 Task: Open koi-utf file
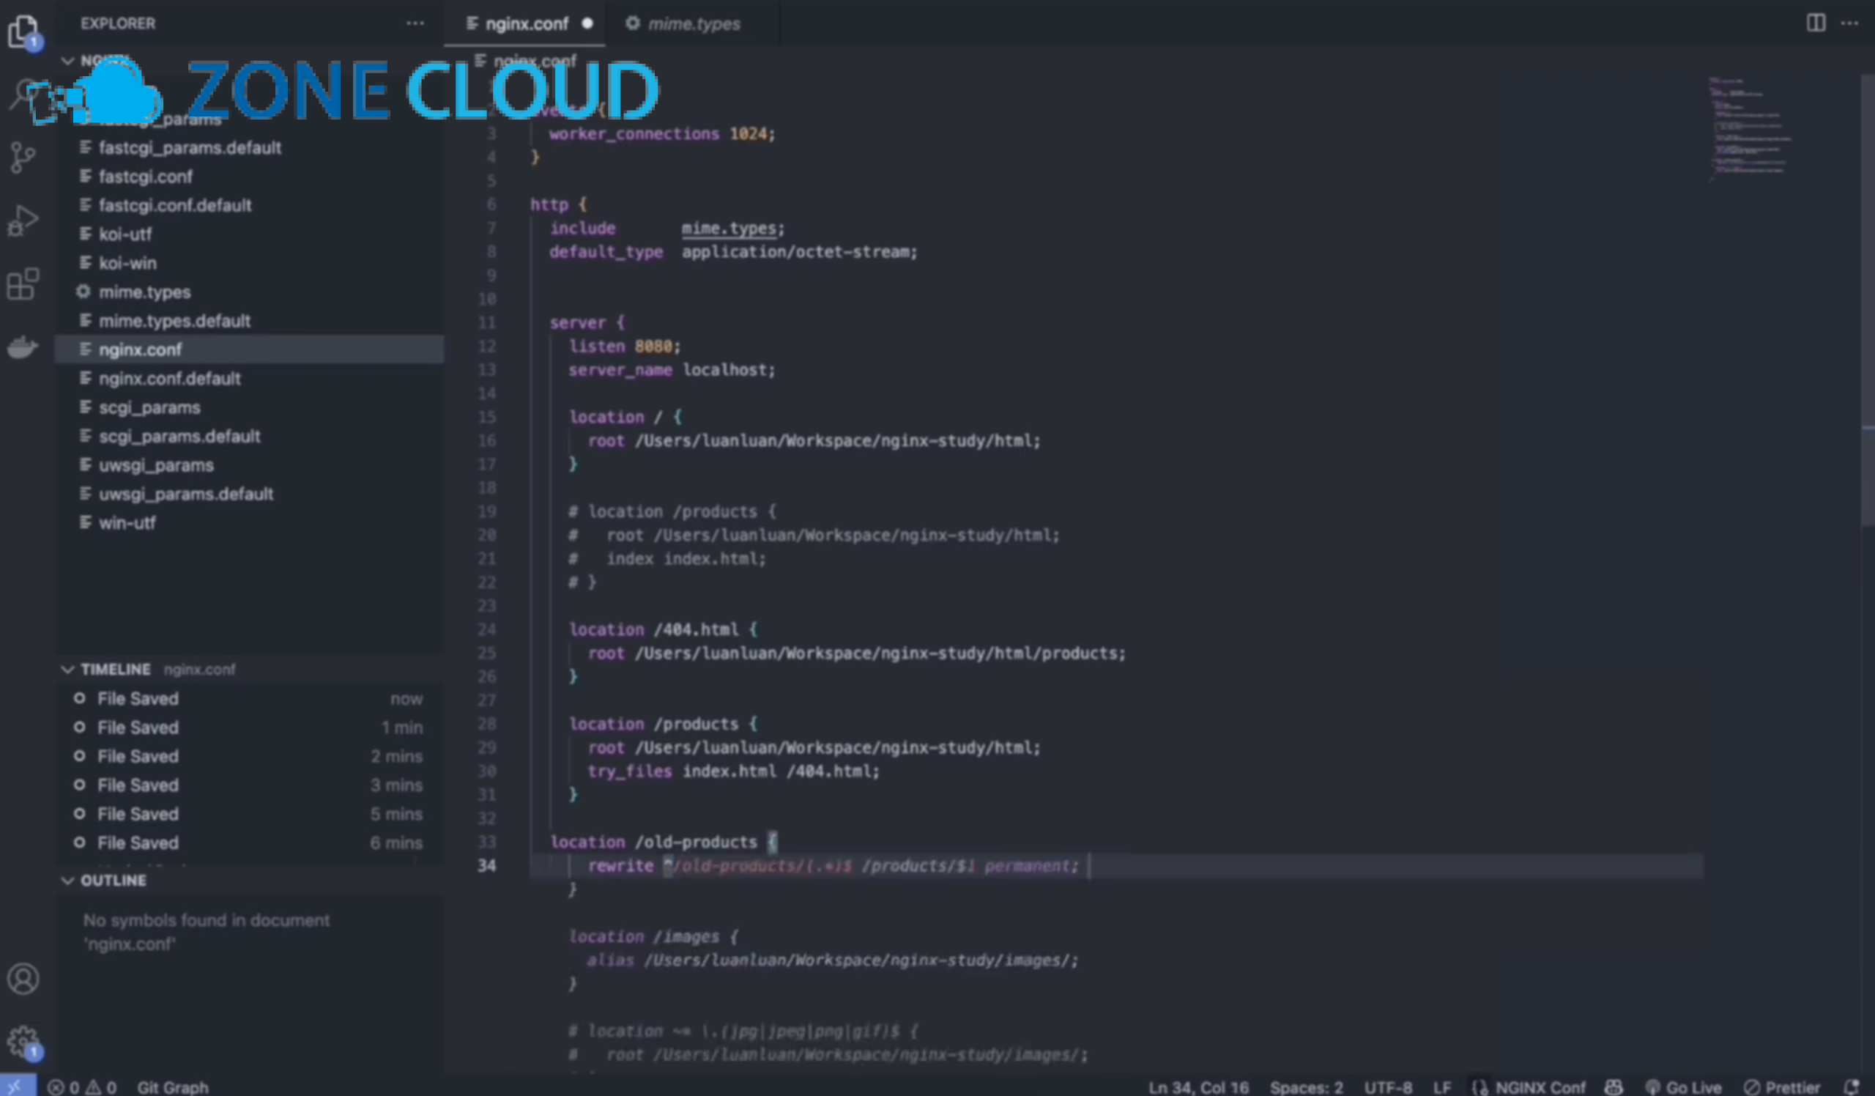(x=250, y=234)
